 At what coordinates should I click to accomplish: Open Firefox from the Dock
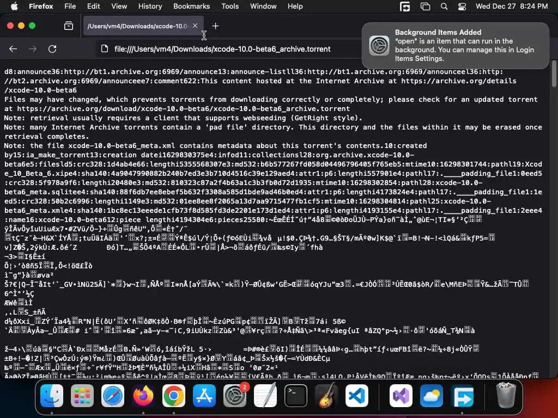pyautogui.click(x=143, y=396)
